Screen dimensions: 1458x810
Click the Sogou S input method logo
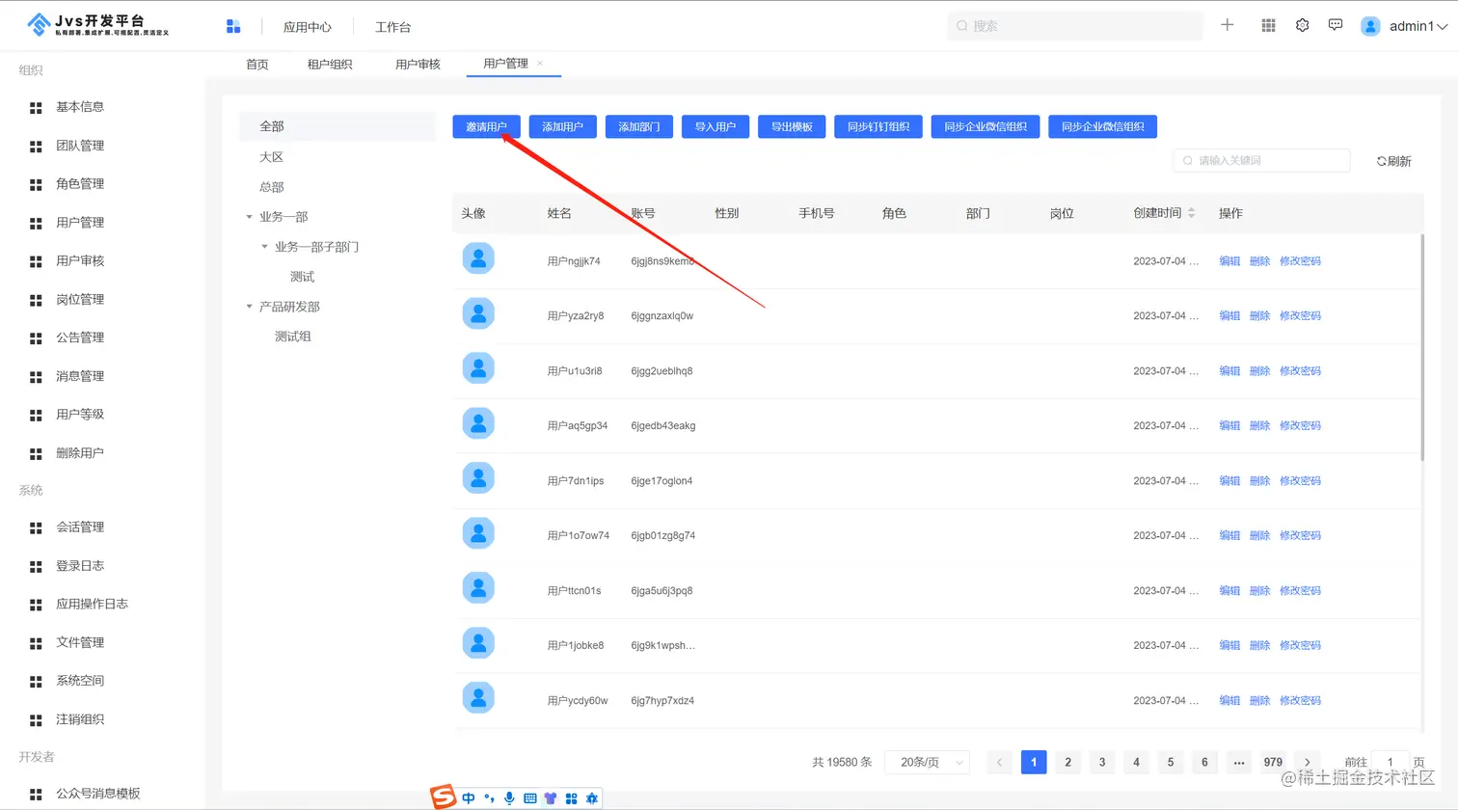(x=443, y=796)
